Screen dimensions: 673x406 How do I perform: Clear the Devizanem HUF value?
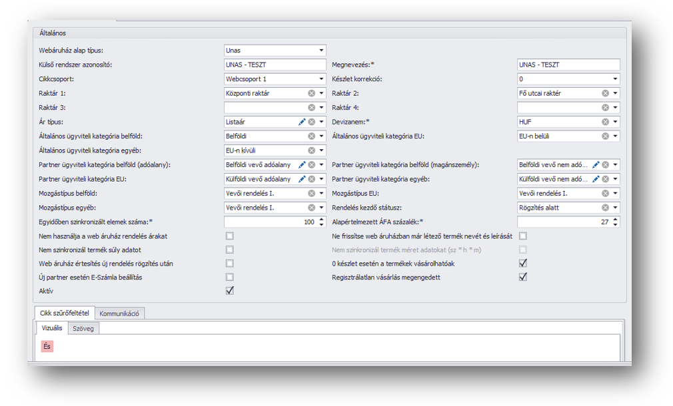click(605, 122)
